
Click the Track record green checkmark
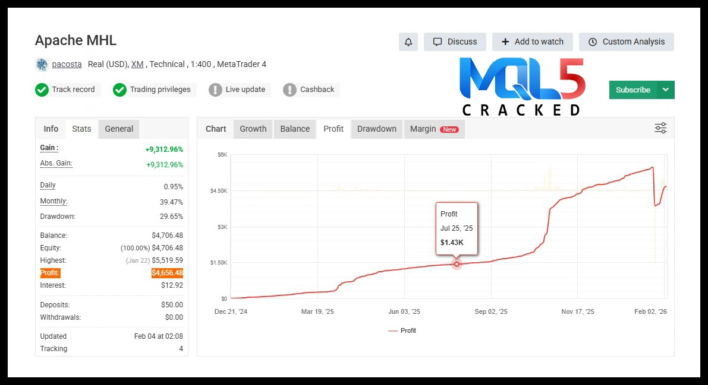coord(42,90)
